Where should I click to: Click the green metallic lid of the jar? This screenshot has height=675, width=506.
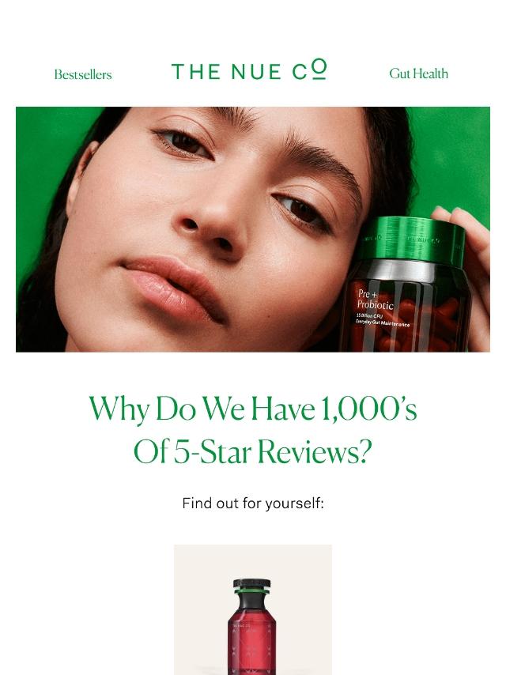(411, 239)
